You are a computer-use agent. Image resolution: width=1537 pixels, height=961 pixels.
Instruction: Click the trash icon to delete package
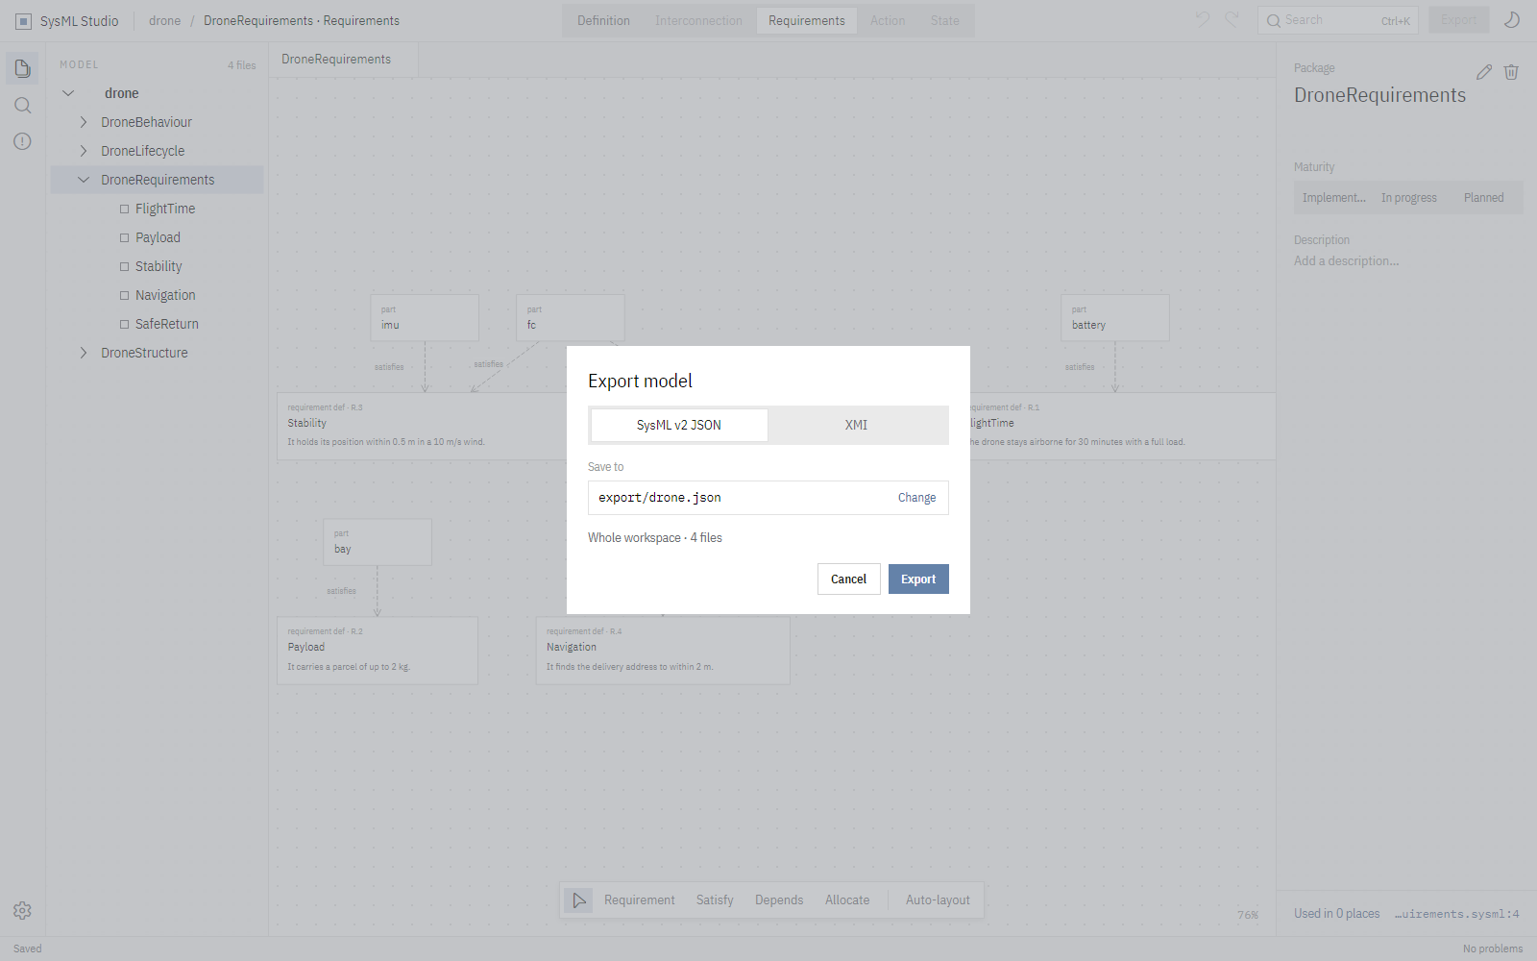click(x=1511, y=72)
